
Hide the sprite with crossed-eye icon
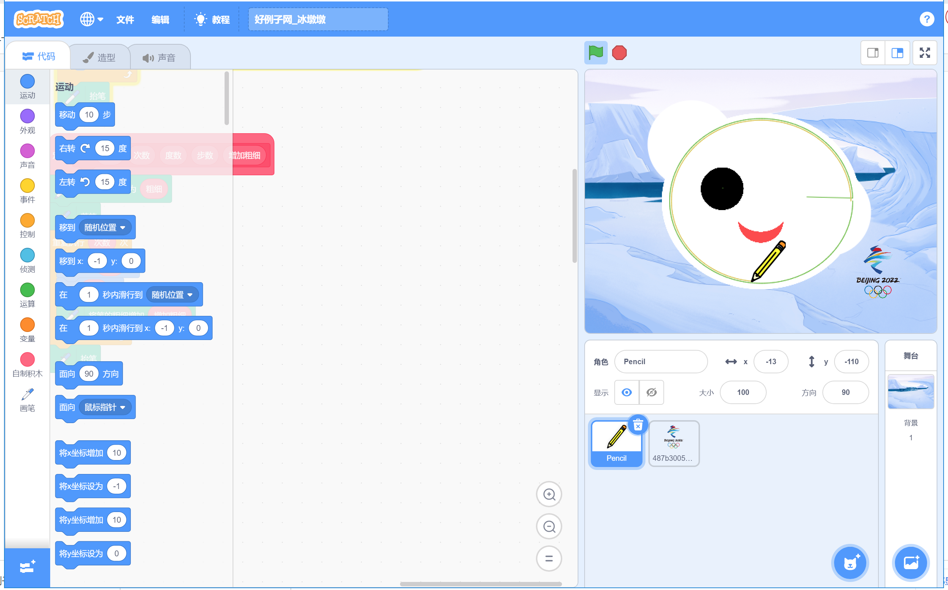point(651,392)
